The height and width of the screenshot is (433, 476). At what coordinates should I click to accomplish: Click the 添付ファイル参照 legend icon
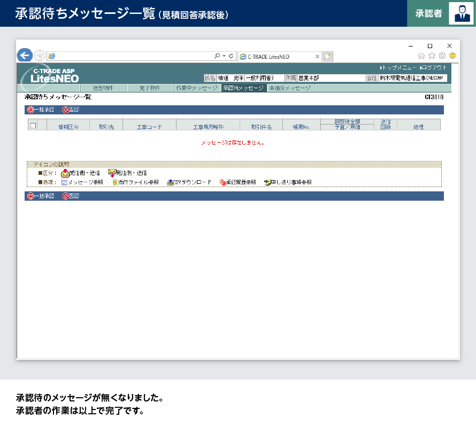coord(114,182)
